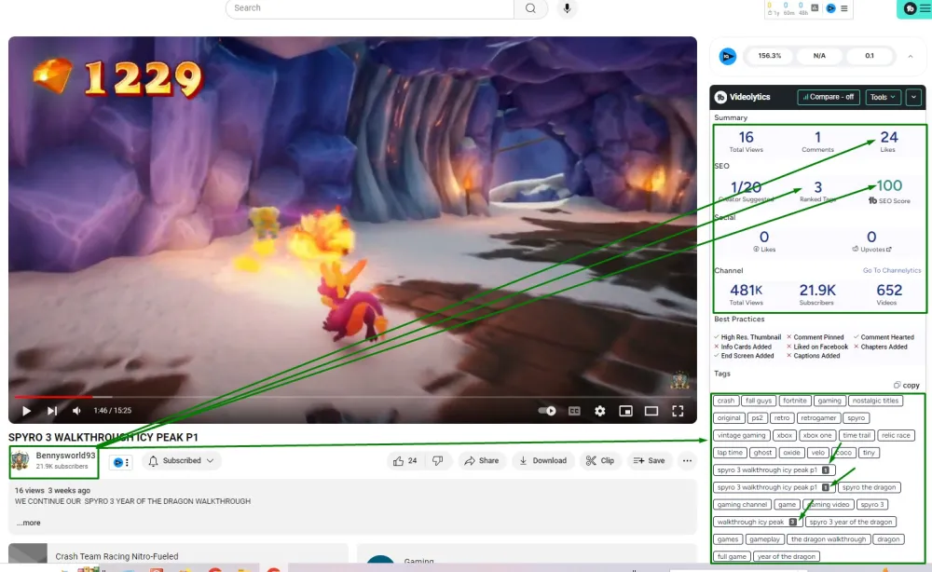932x572 pixels.
Task: Click the vidIQ logo in the score bar
Action: pyautogui.click(x=728, y=57)
